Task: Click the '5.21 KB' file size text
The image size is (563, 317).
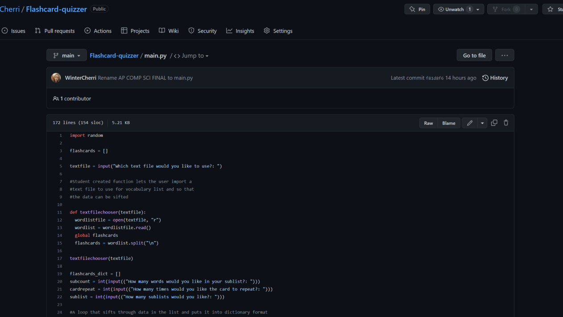Action: point(121,123)
